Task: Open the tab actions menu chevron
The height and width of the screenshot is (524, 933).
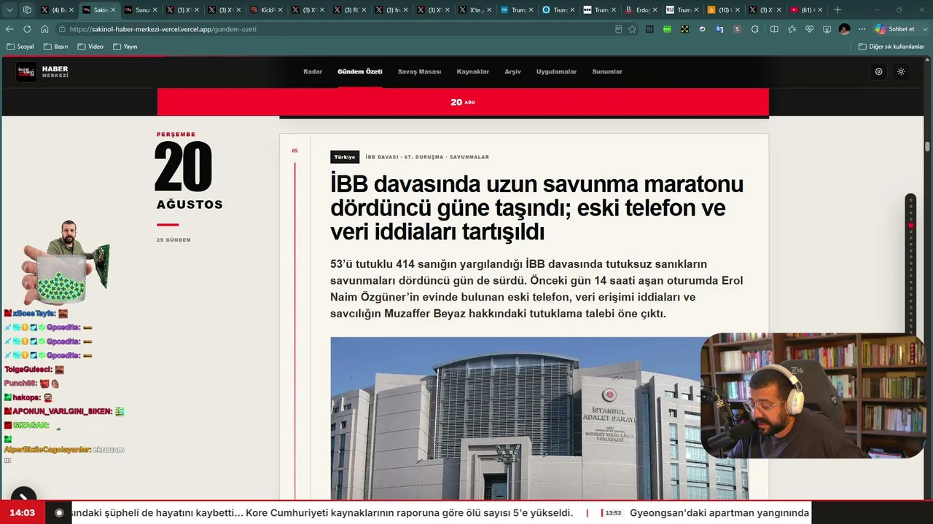Action: coord(9,10)
